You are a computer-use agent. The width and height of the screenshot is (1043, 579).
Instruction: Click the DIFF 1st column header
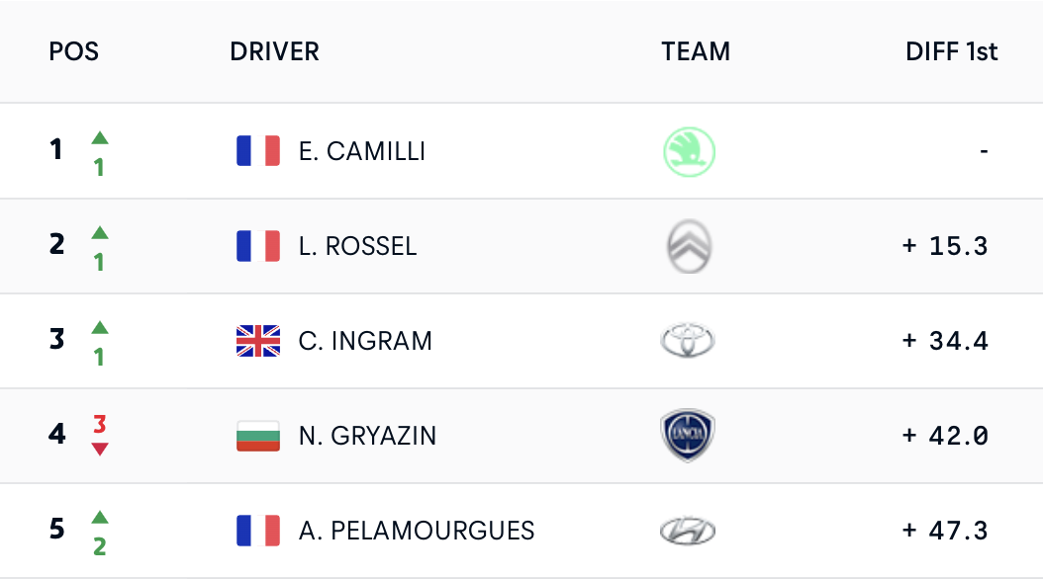coord(951,51)
